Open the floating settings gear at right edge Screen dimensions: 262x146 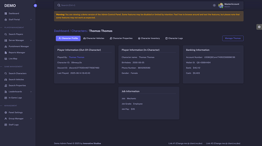point(259,27)
